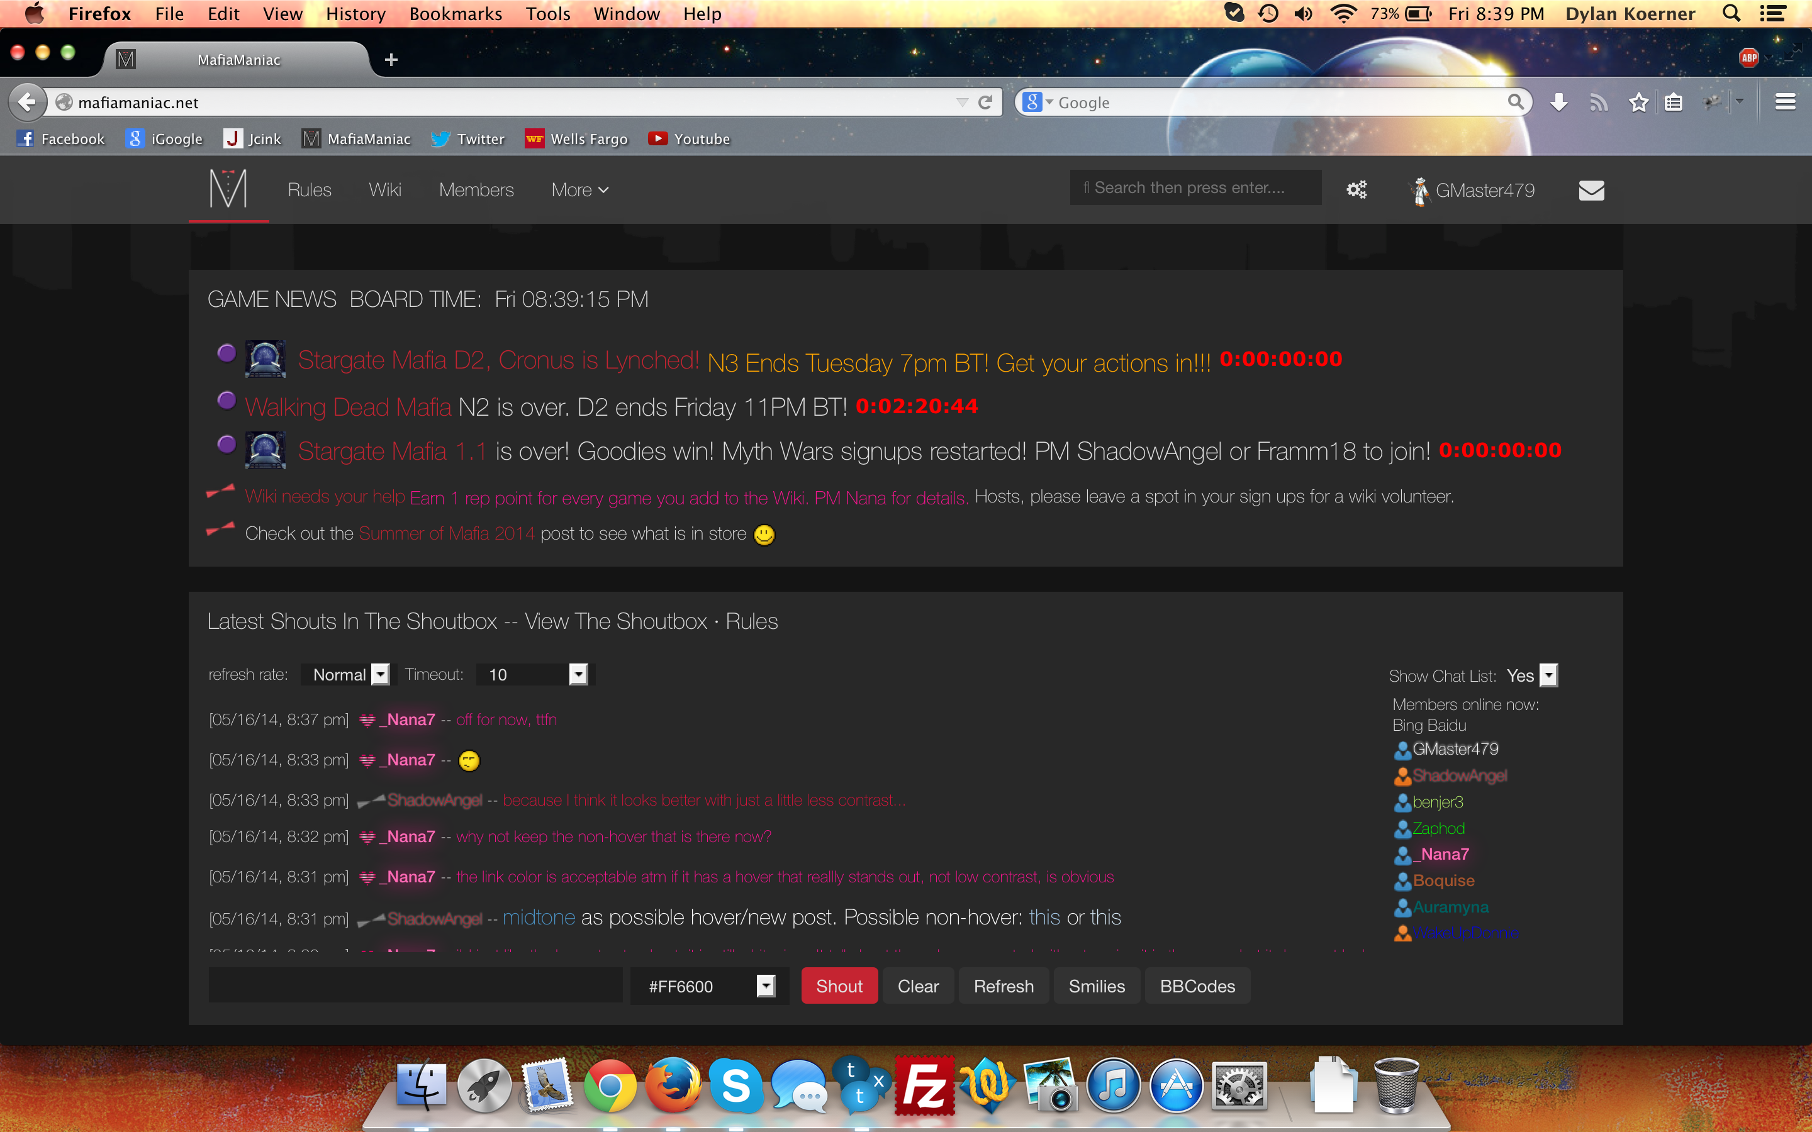Launch FileZilla from the Dock
This screenshot has width=1812, height=1132.
924,1085
